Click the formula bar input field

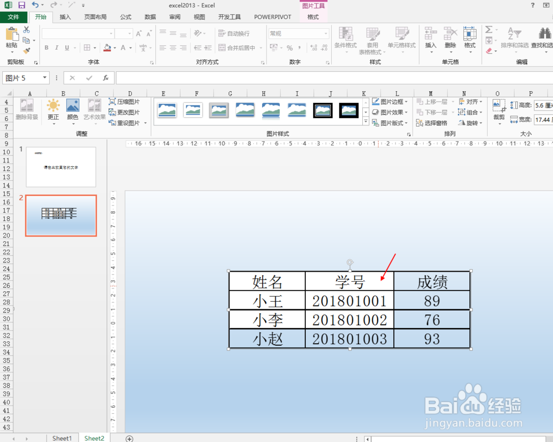335,77
